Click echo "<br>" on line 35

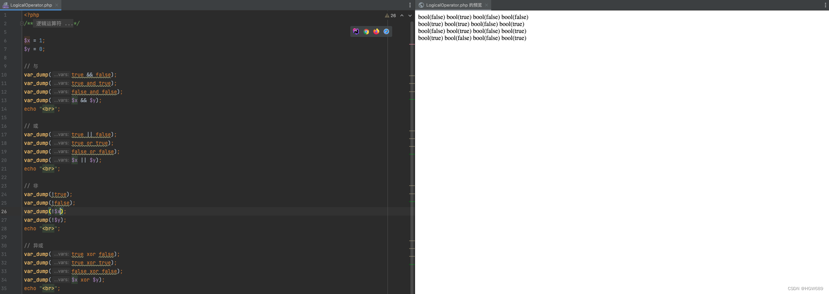point(42,289)
